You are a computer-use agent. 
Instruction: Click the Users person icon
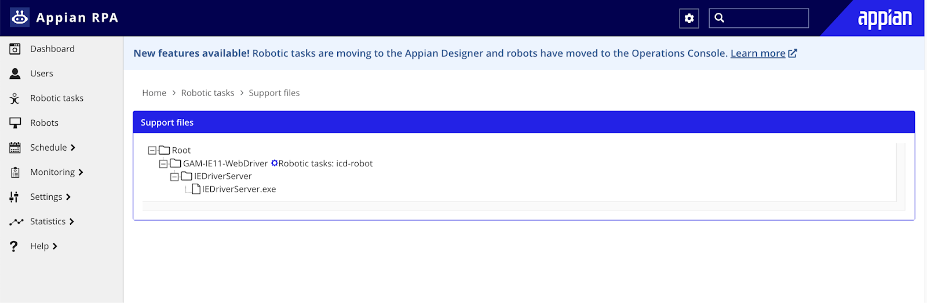(x=15, y=74)
